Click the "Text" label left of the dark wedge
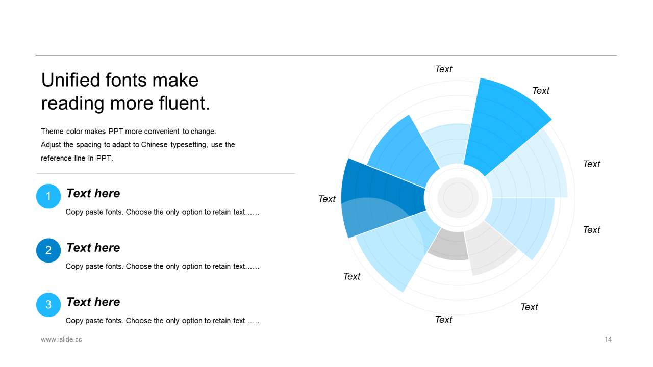 point(327,199)
